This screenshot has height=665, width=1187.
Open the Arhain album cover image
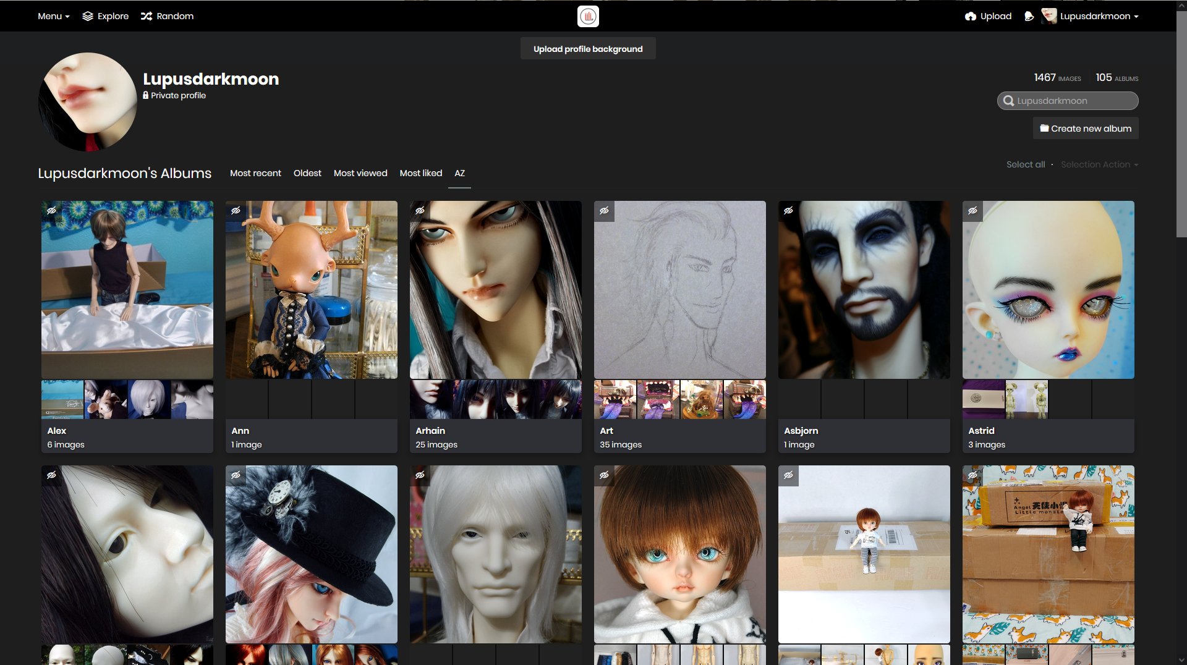point(496,290)
